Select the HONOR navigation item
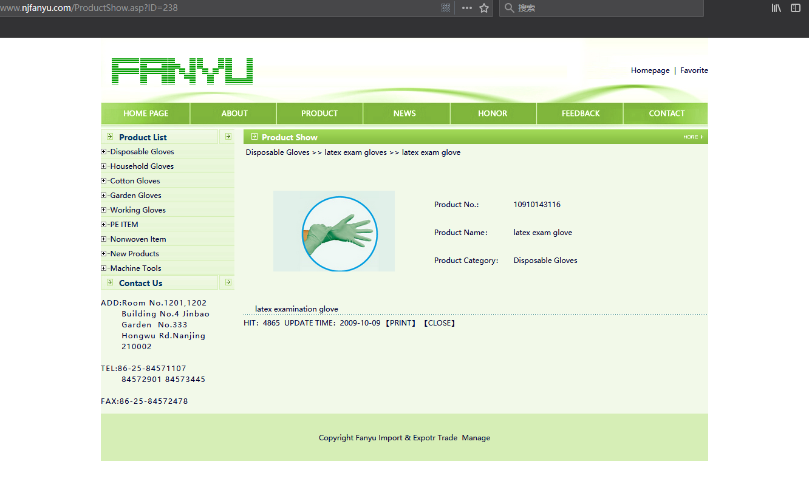809x498 pixels. (493, 114)
